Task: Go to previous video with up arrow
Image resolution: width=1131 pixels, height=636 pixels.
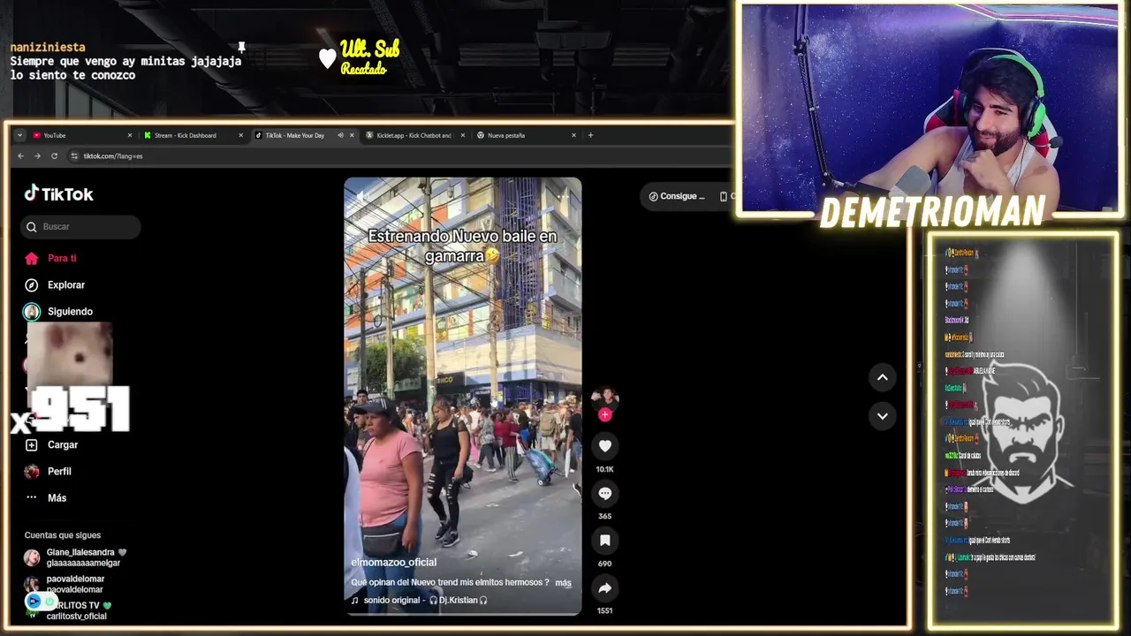Action: pos(882,377)
